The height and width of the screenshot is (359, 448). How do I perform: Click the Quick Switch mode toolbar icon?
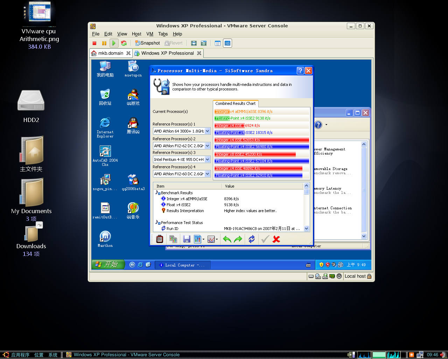click(x=204, y=43)
